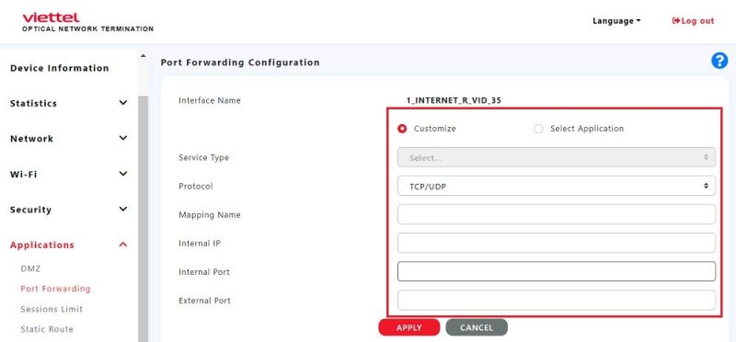Viewport: 736px width, 342px height.
Task: Click the Viettel logo
Action: click(52, 17)
